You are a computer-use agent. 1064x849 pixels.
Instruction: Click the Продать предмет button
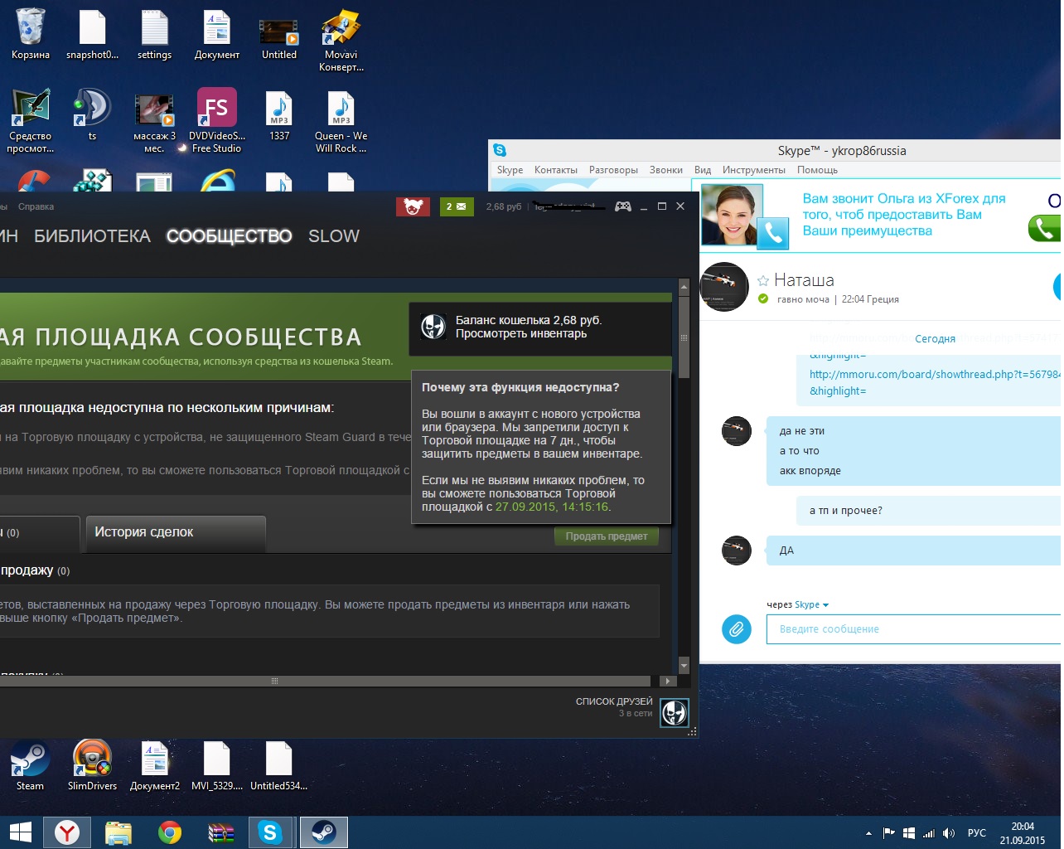[607, 536]
